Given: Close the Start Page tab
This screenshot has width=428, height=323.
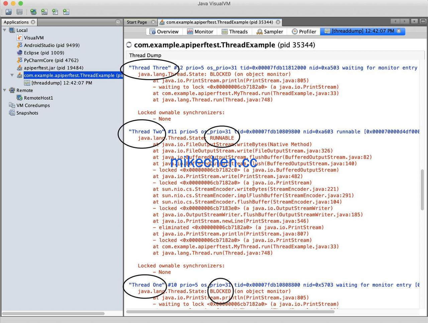Looking at the screenshot, I should point(153,22).
